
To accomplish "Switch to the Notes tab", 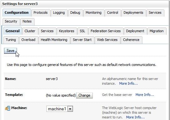I will click(x=27, y=21).
